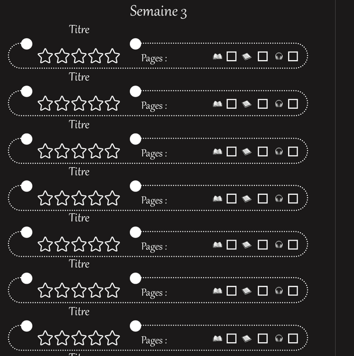Tick the closed book checkbox in the fourth row
The image size is (354, 356).
tap(262, 198)
